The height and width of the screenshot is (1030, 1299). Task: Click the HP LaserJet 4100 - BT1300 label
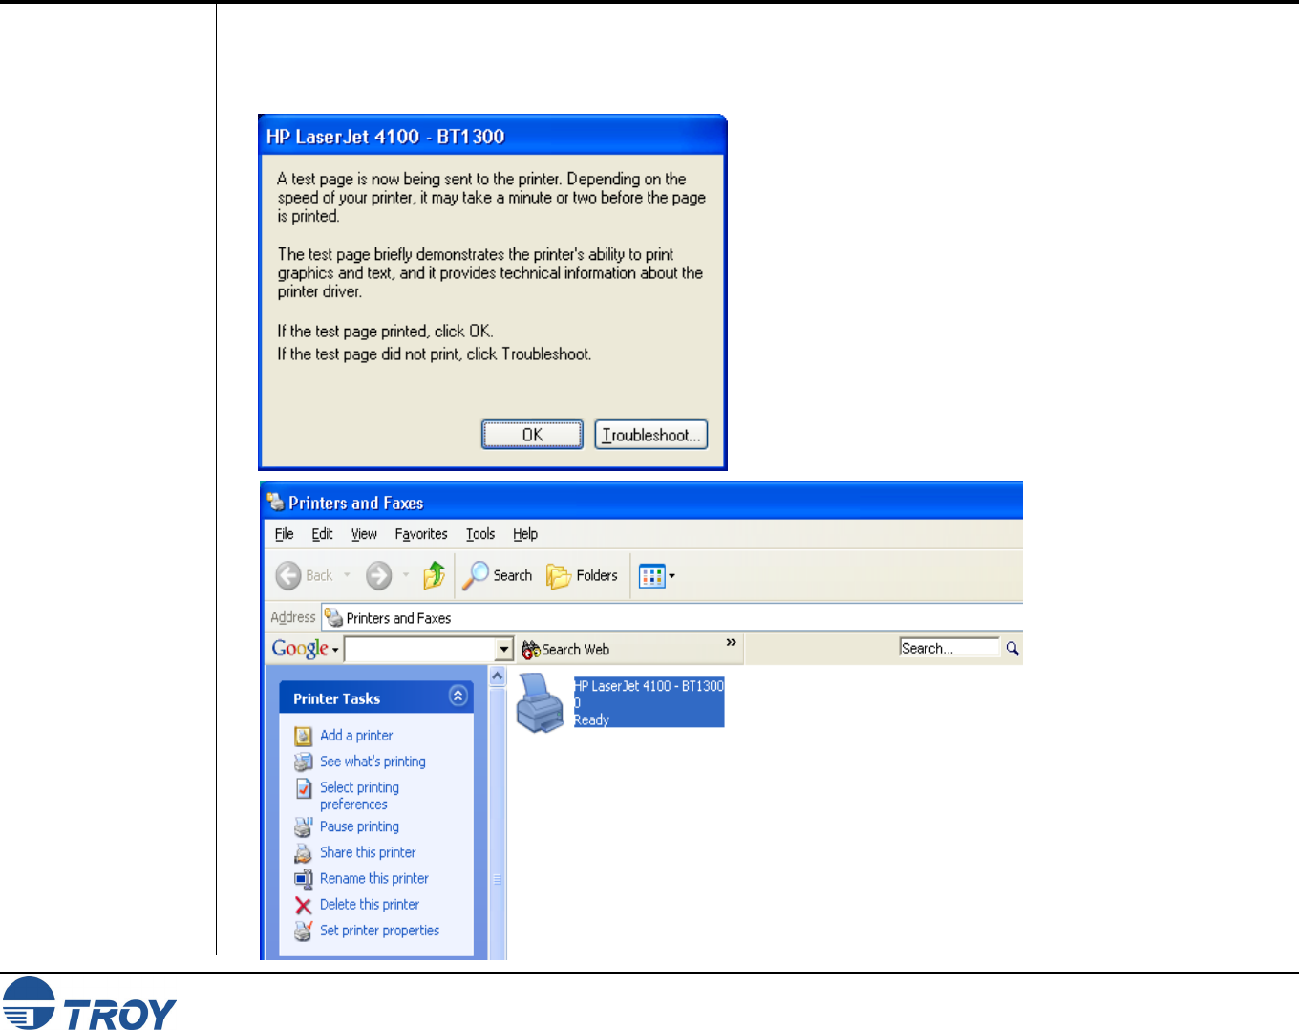[649, 686]
